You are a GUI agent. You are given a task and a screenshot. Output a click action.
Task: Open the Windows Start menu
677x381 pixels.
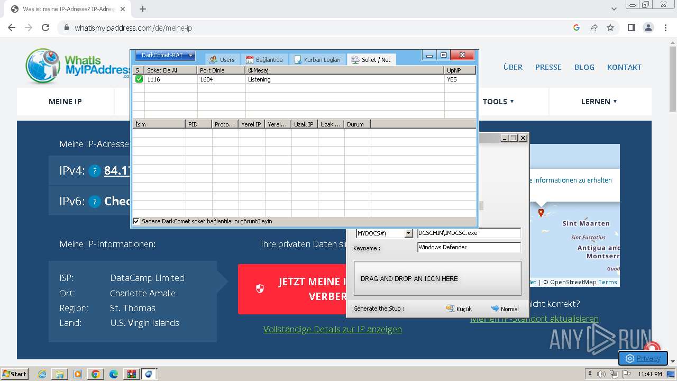coord(14,374)
